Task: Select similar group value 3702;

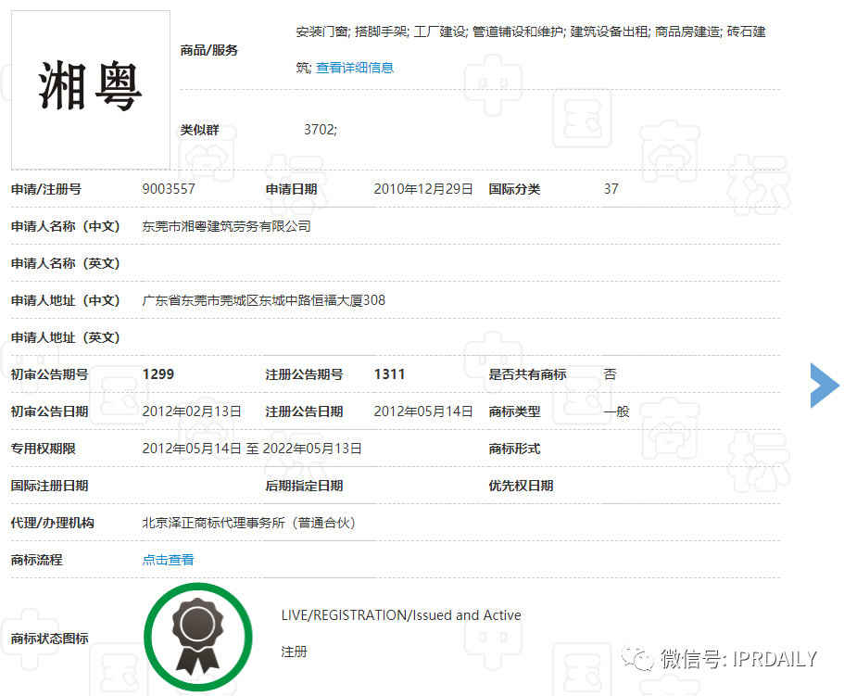Action: pyautogui.click(x=321, y=130)
